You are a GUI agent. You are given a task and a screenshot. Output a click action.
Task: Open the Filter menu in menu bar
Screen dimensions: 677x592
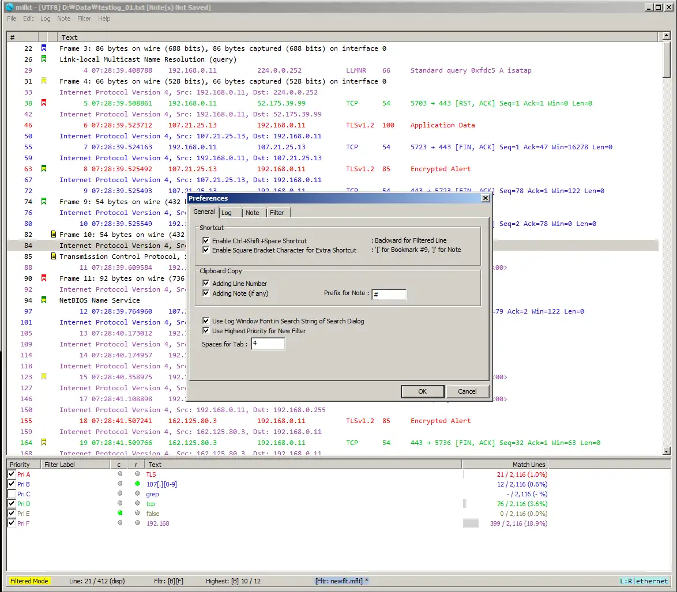click(x=84, y=18)
